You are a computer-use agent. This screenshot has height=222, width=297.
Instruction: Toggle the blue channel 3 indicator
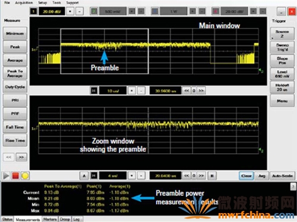(155, 11)
